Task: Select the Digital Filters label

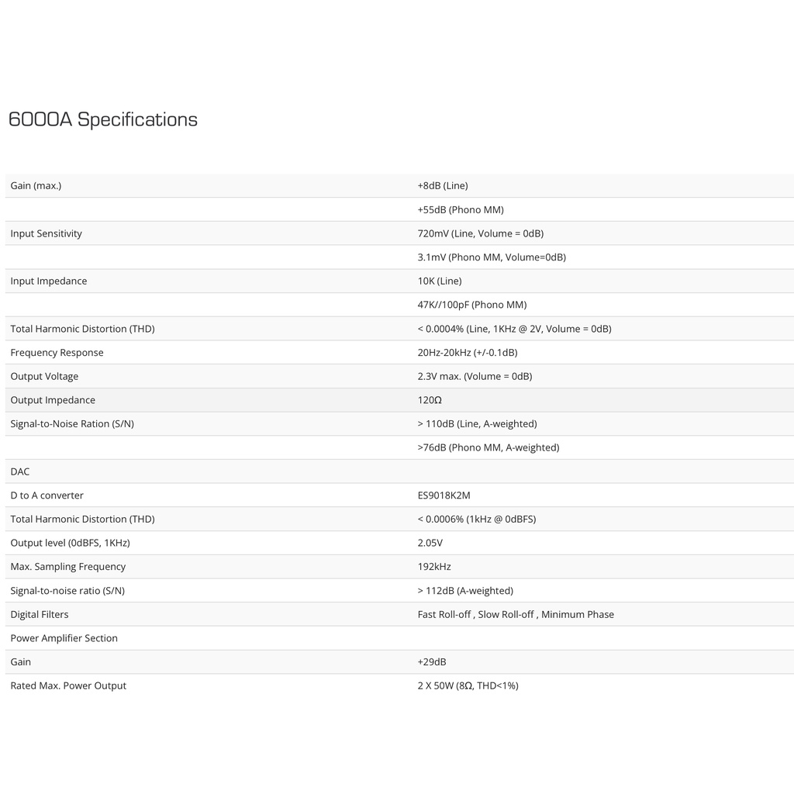Action: tap(40, 615)
